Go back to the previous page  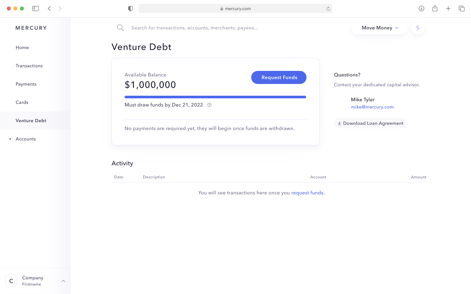point(49,8)
